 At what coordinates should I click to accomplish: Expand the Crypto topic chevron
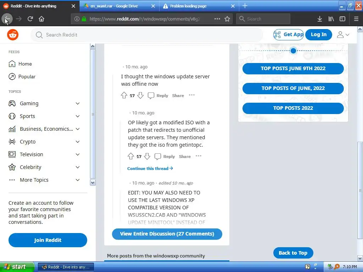coord(78,142)
